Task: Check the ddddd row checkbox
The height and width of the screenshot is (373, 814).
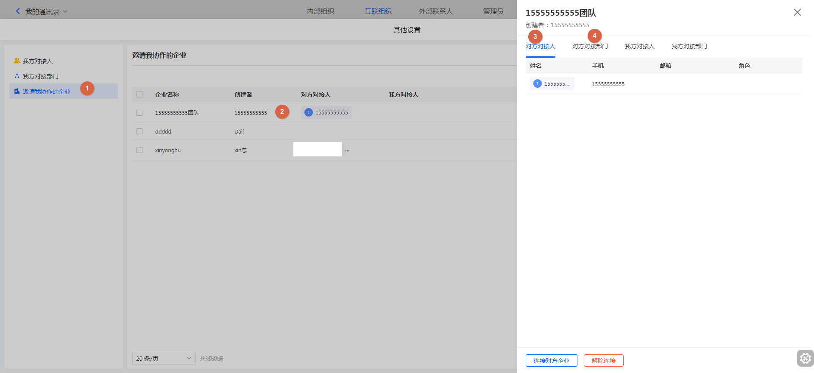Action: pos(139,131)
